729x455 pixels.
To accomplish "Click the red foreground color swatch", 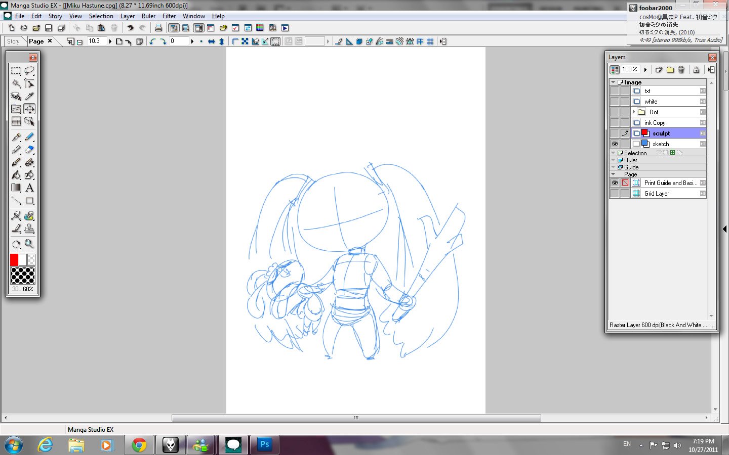I will (14, 260).
